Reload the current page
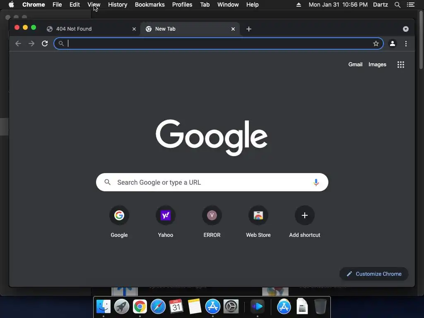424x318 pixels. coord(45,43)
